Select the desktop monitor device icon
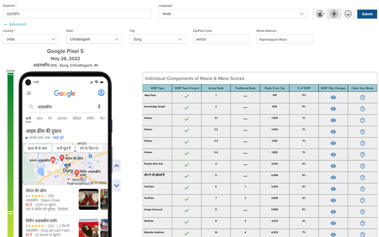Viewport: 379px width, 237px height. pyautogui.click(x=348, y=14)
